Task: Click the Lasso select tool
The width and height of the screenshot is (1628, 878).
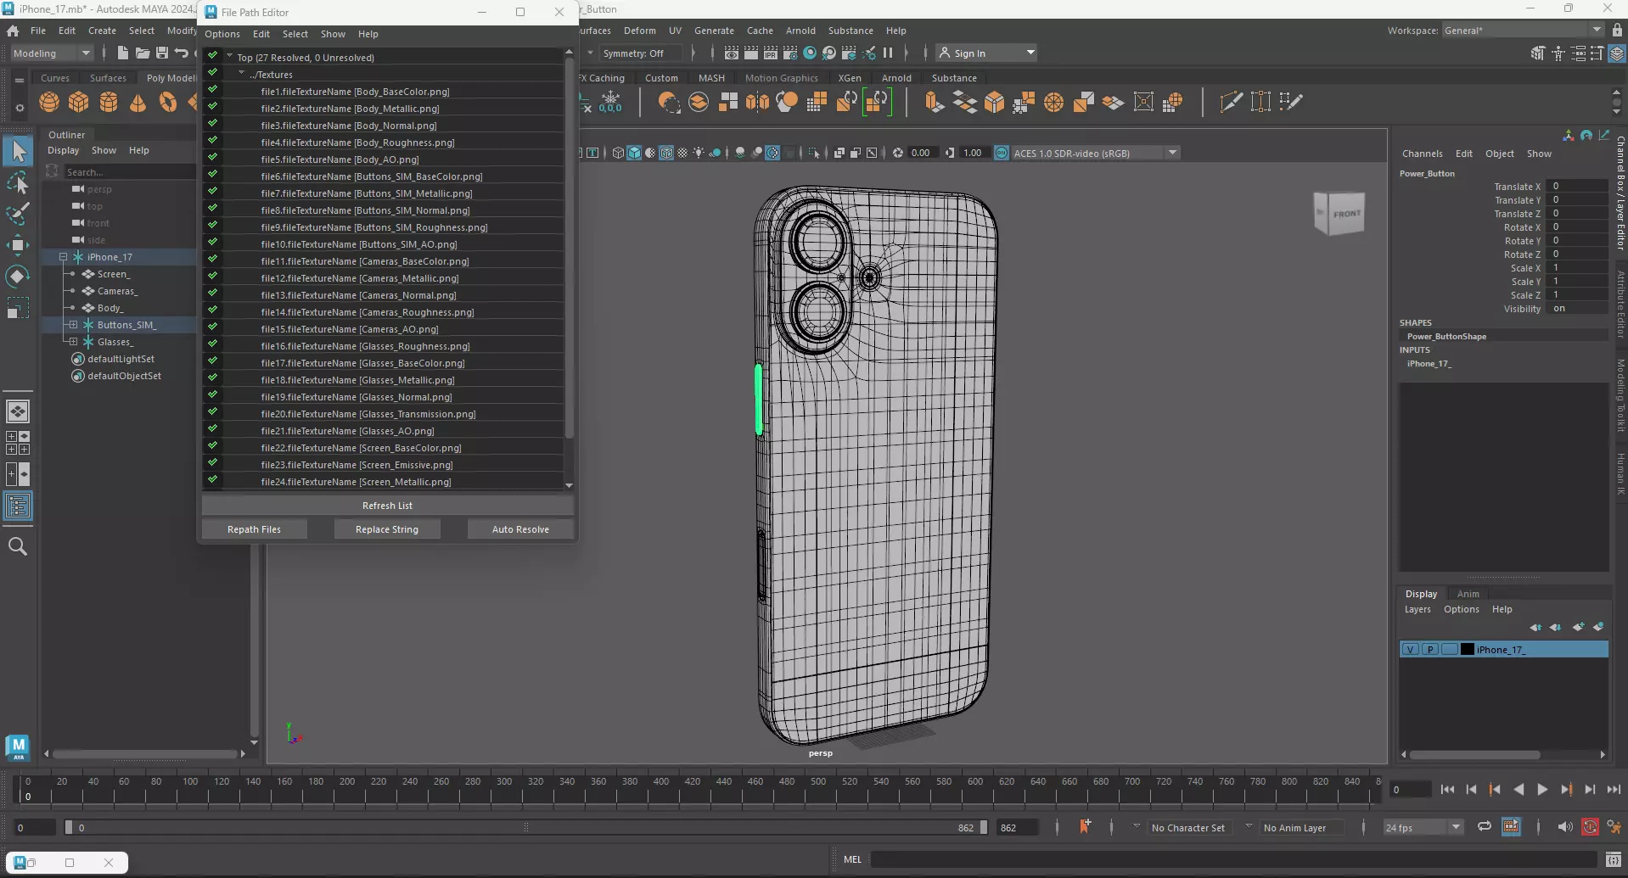Action: [18, 183]
